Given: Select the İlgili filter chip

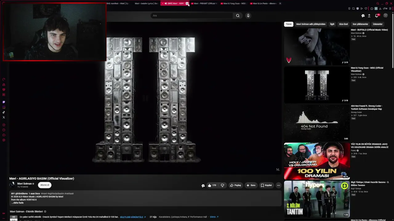Looking at the screenshot, I should [x=332, y=24].
